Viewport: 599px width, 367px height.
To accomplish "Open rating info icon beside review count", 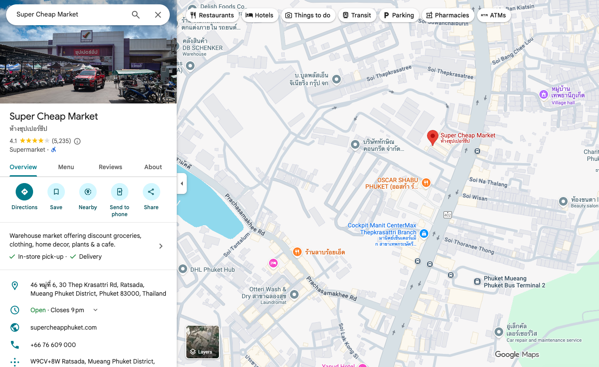I will [x=77, y=141].
